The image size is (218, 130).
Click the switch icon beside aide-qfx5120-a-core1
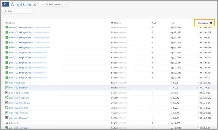[x=7, y=118]
